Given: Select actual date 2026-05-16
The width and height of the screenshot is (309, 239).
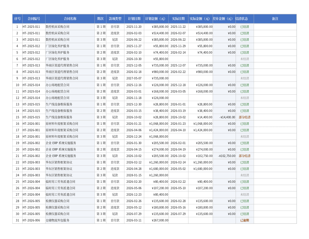Looking at the screenshot, I should (x=178, y=207).
